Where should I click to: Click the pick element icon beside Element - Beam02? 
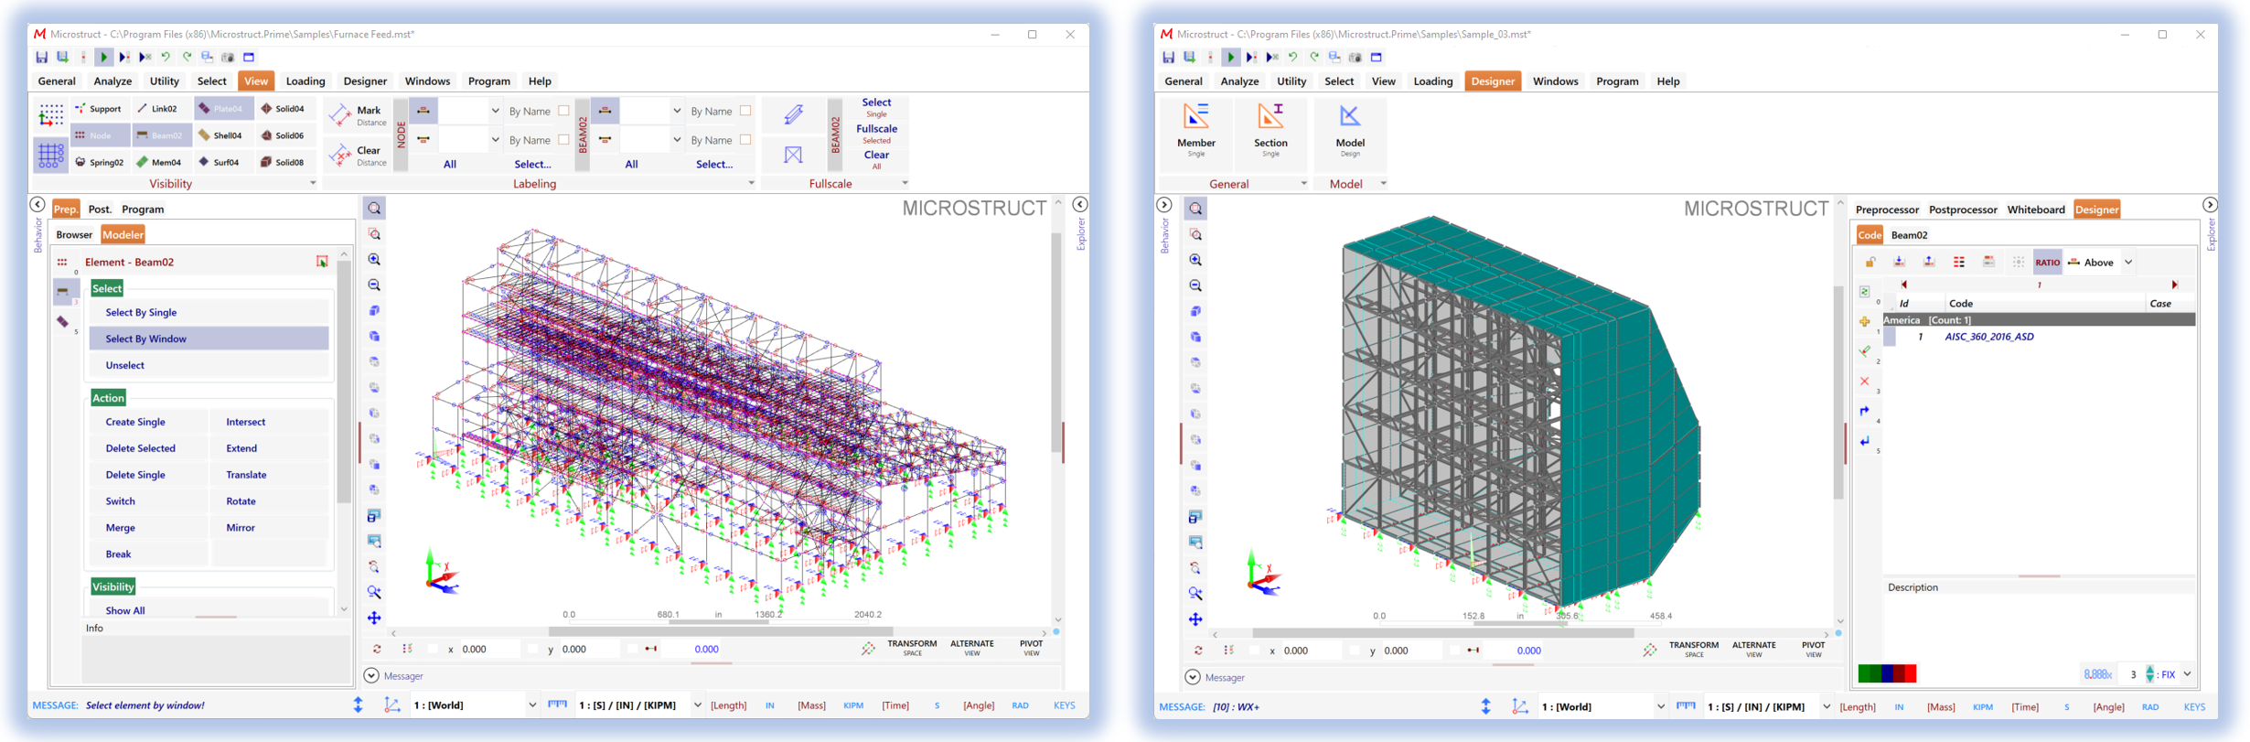(322, 262)
